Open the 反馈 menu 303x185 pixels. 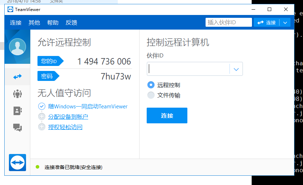click(x=71, y=22)
